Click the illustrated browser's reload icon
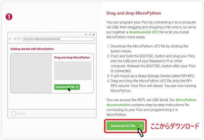Image resolution: width=204 pixels, height=140 pixels. (19, 39)
